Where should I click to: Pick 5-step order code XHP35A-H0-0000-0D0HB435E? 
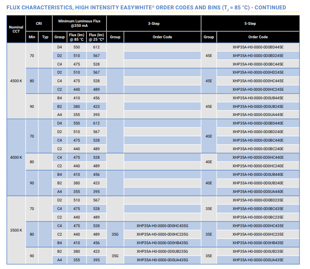258,243
